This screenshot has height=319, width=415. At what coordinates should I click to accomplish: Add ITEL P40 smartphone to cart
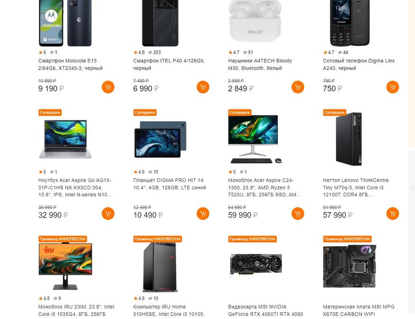(203, 87)
